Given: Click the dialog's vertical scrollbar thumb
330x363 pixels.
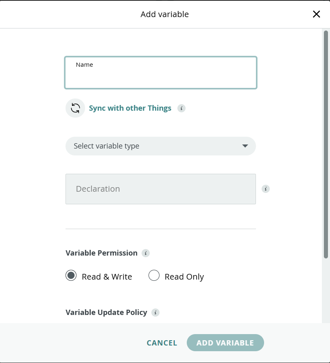Looking at the screenshot, I should click(x=326, y=142).
